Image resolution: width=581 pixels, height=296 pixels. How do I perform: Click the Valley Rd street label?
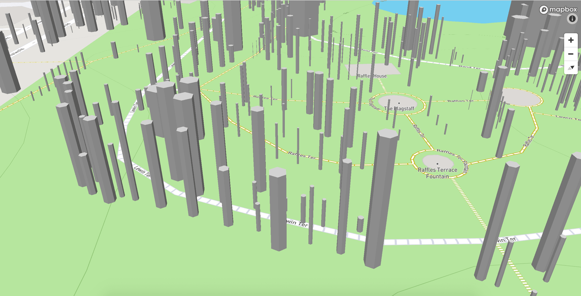click(x=18, y=52)
